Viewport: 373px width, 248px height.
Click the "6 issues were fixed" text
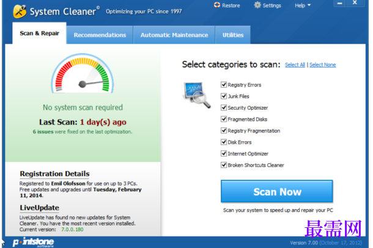coord(83,132)
